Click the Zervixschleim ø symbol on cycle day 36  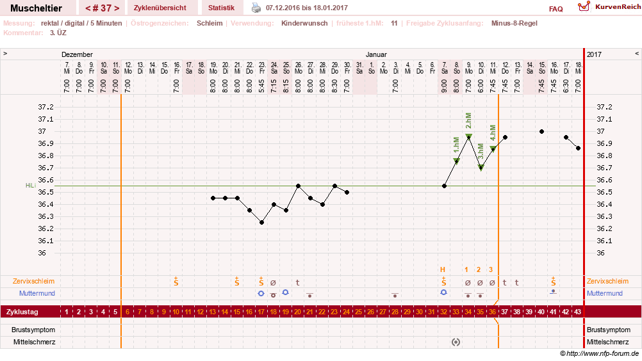[492, 283]
